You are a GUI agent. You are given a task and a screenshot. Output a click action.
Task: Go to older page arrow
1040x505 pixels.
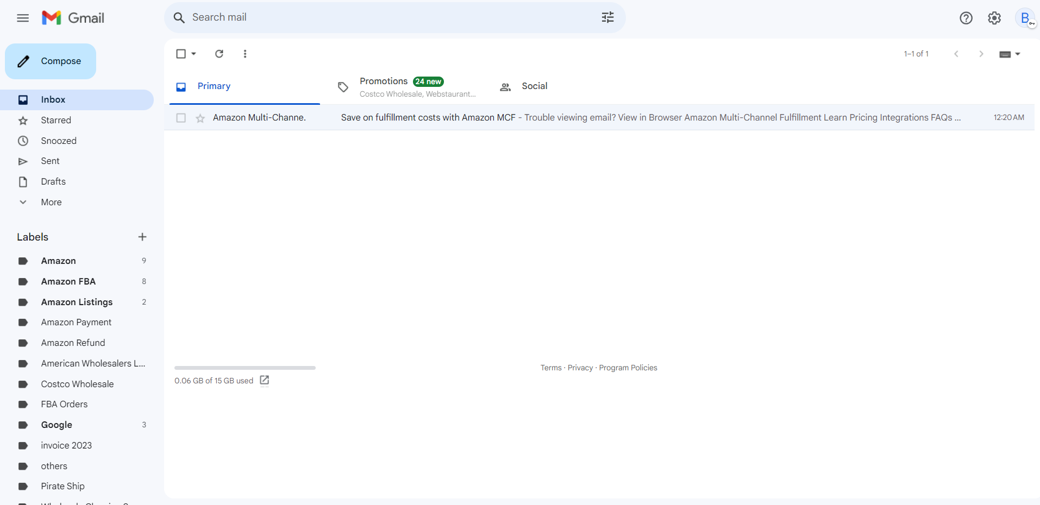[981, 54]
